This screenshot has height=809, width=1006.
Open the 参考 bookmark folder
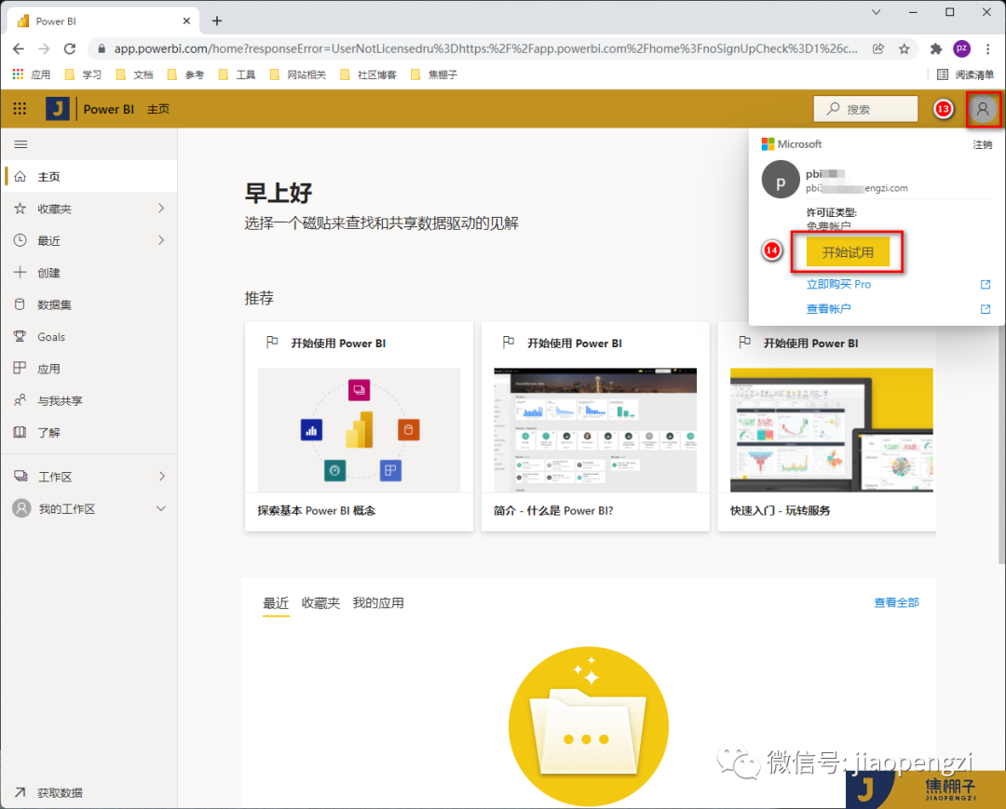click(186, 74)
